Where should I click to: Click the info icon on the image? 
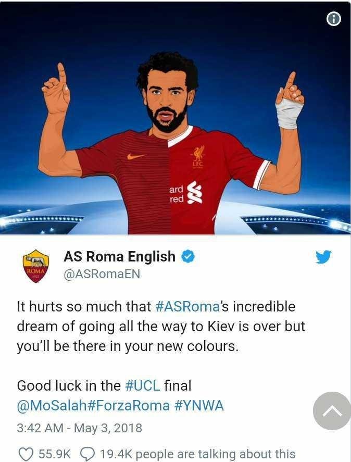[x=334, y=19]
